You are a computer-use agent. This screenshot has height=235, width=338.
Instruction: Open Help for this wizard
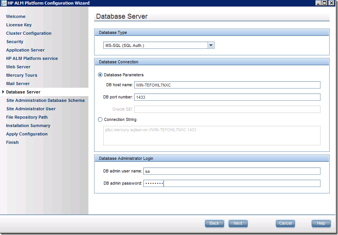point(321,224)
